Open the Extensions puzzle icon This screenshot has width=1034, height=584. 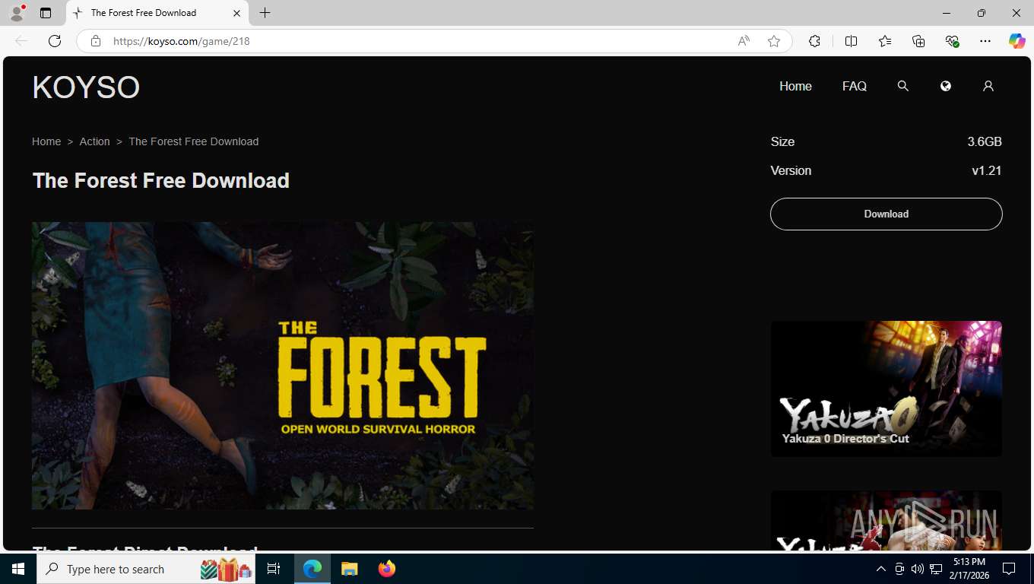[x=814, y=41]
